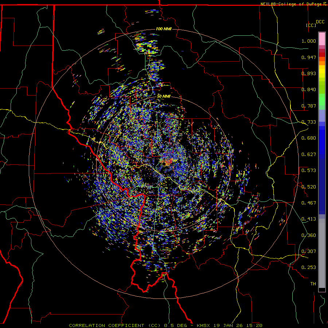
Task: Click the 1.000 scale value
Action: tap(309, 41)
